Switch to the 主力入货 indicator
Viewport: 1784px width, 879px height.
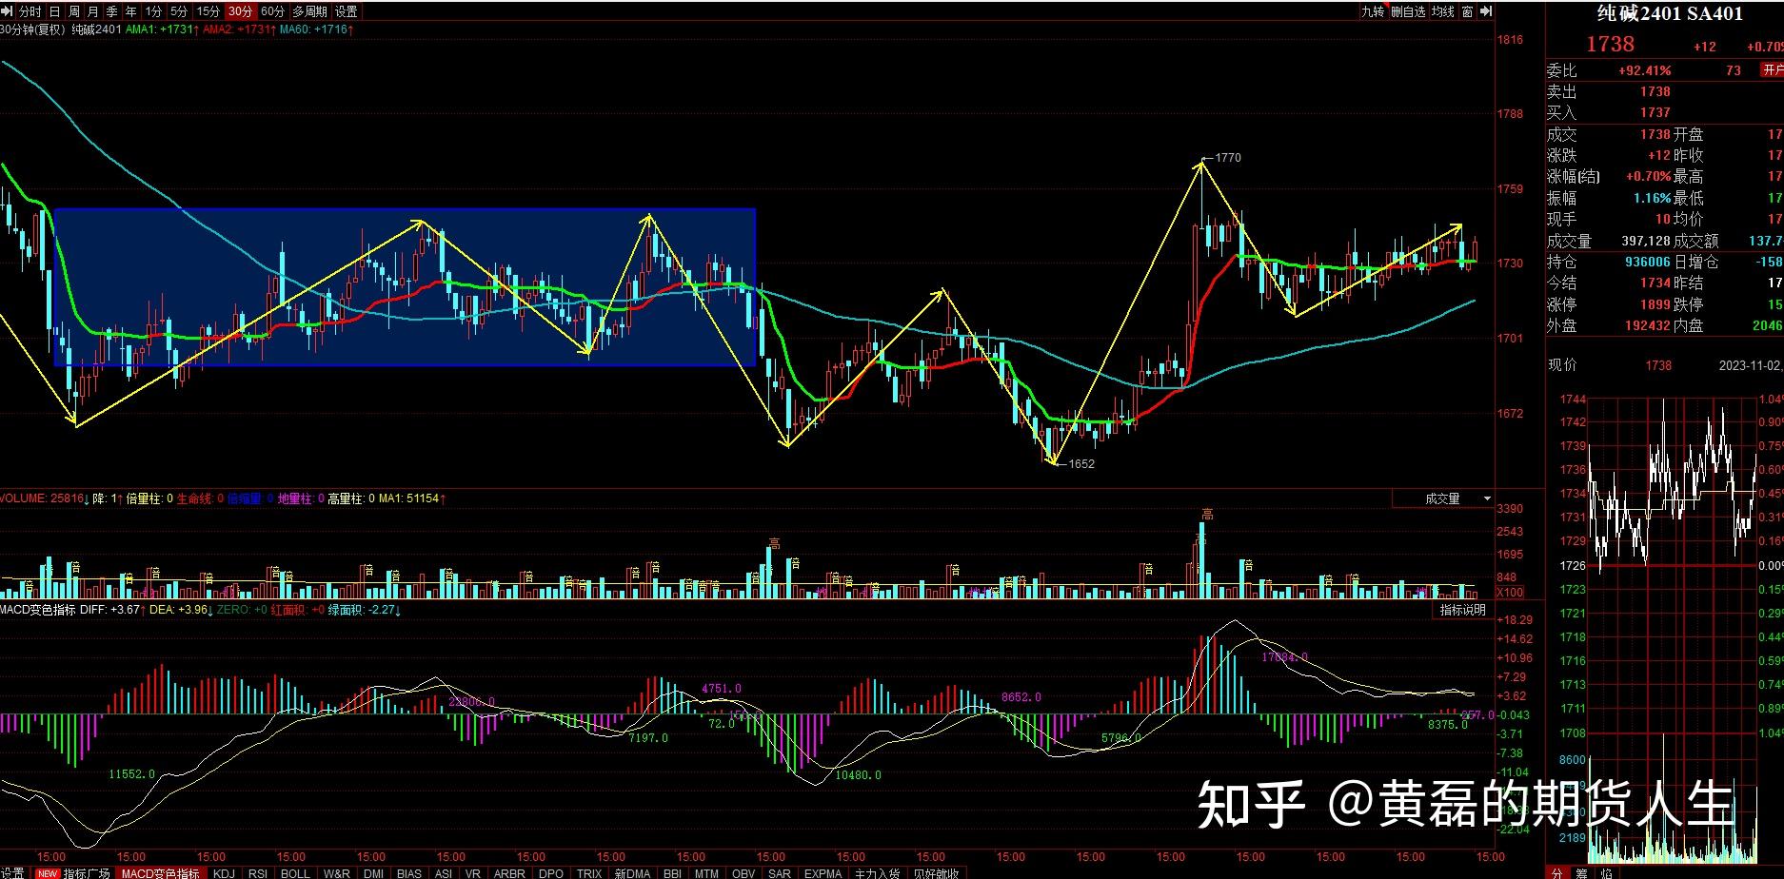pyautogui.click(x=877, y=872)
